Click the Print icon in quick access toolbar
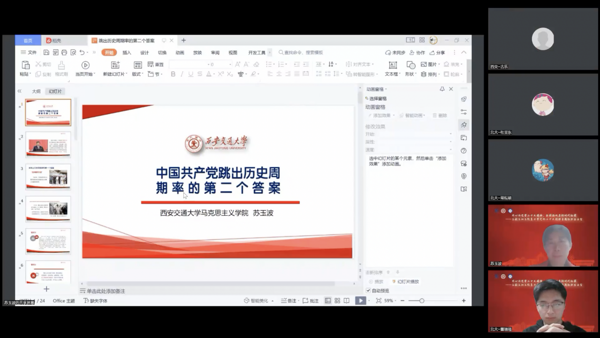The image size is (600, 338). (x=64, y=53)
